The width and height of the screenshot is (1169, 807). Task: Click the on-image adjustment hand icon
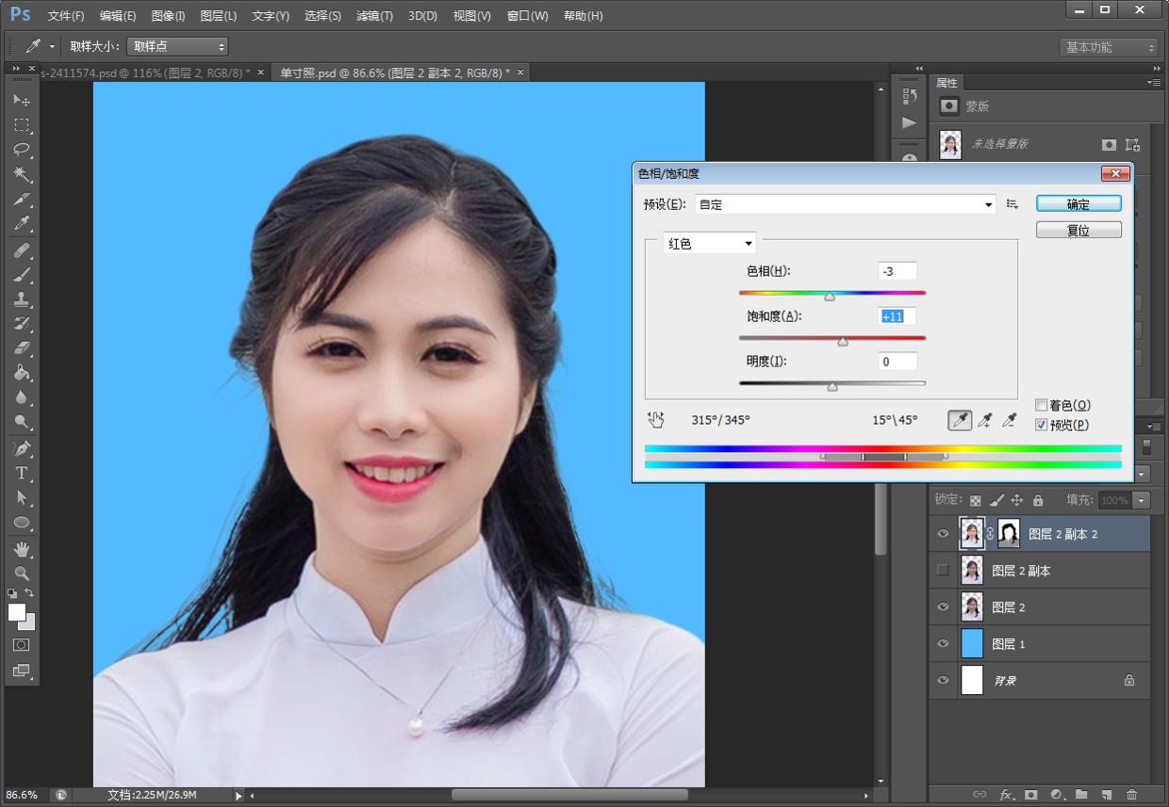pos(656,420)
